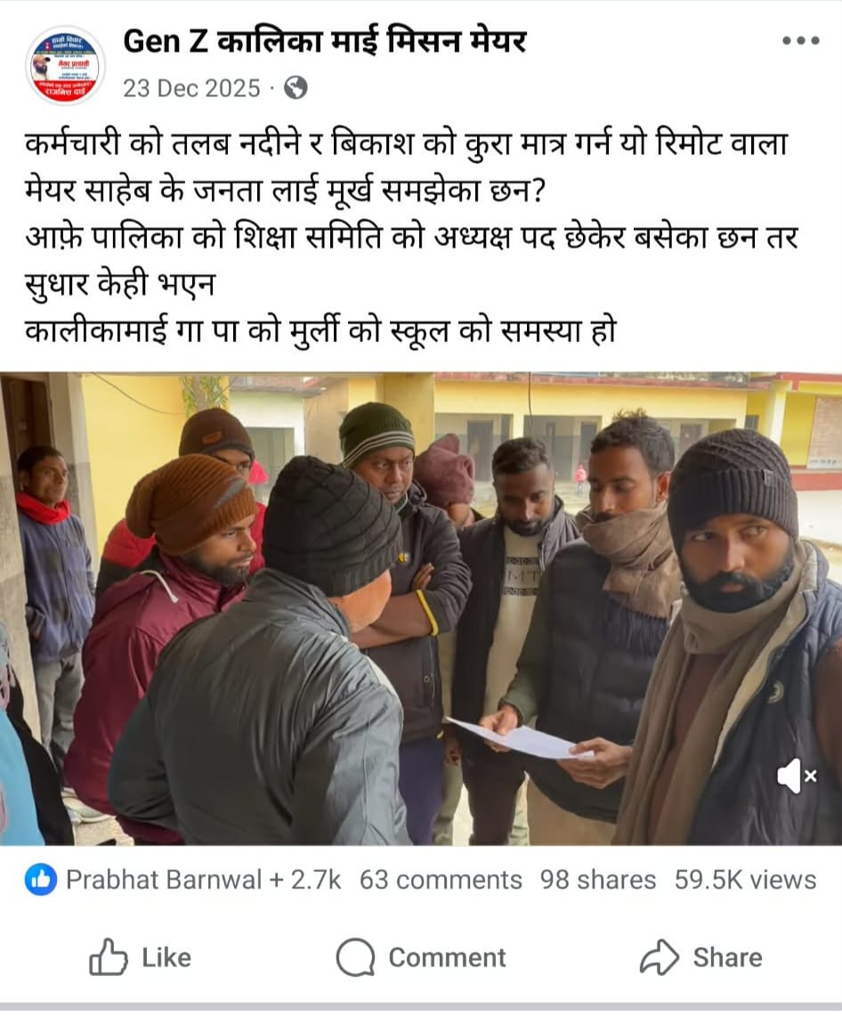This screenshot has height=1017, width=842.
Task: Click the caption line ending स्कूल को समस्या हो
Action: coord(320,331)
